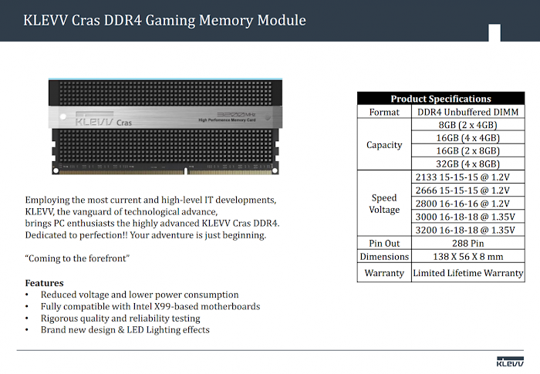Click the quote Coming to the forefront

(77, 258)
